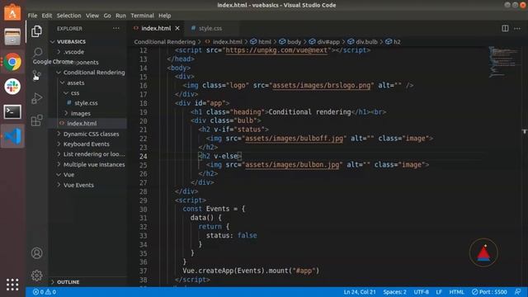The image size is (528, 297).
Task: Open the View menu
Action: click(x=92, y=16)
